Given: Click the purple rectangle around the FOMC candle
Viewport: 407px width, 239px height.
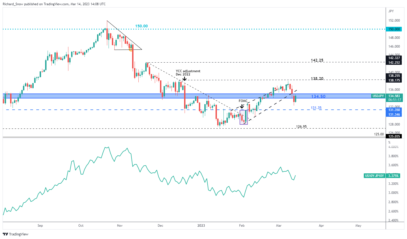Looking at the screenshot, I should coord(244,117).
